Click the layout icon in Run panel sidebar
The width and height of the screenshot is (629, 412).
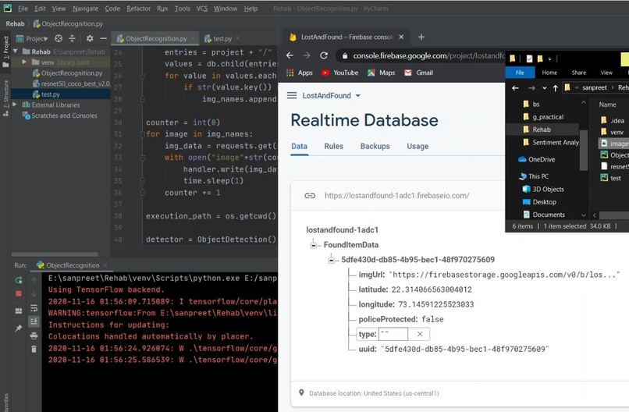[19, 311]
